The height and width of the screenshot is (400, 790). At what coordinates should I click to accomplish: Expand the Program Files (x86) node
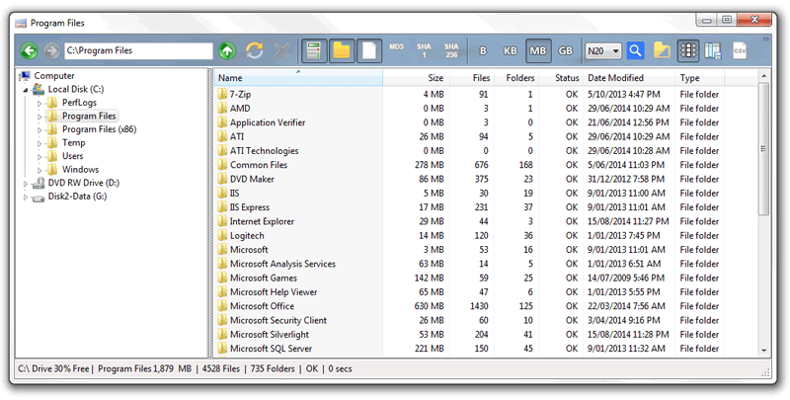39,130
